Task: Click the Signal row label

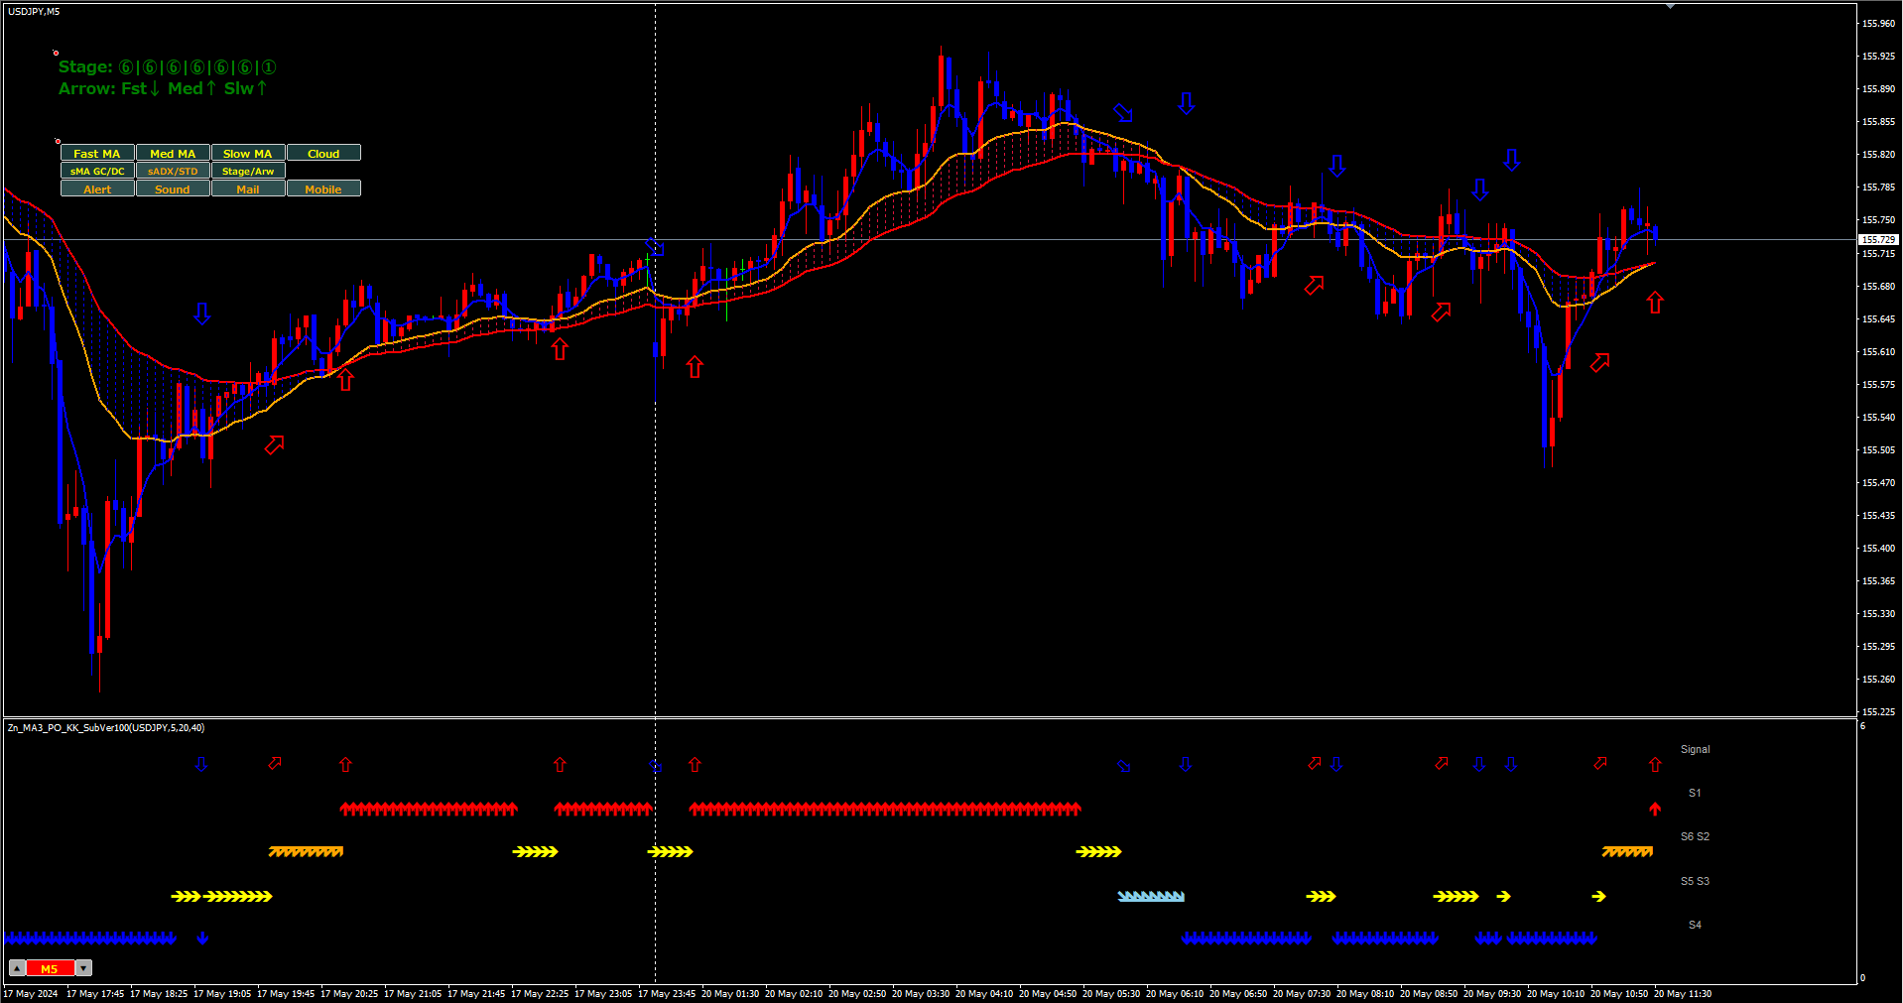Action: coord(1696,749)
